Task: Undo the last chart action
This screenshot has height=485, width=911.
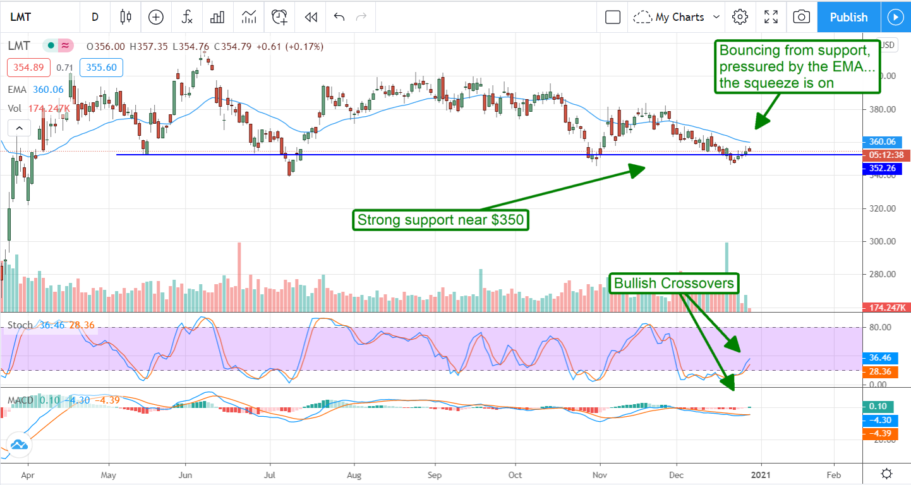Action: click(339, 17)
